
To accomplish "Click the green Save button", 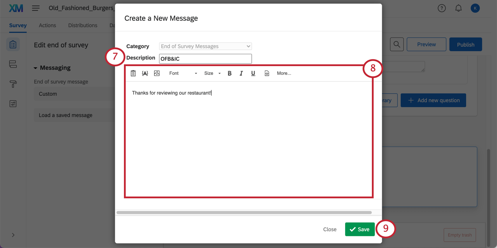I will click(x=360, y=229).
